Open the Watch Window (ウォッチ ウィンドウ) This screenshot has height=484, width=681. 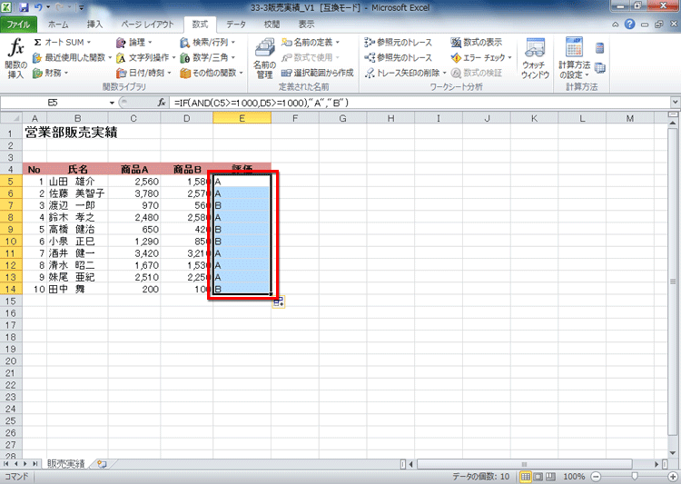tap(535, 59)
